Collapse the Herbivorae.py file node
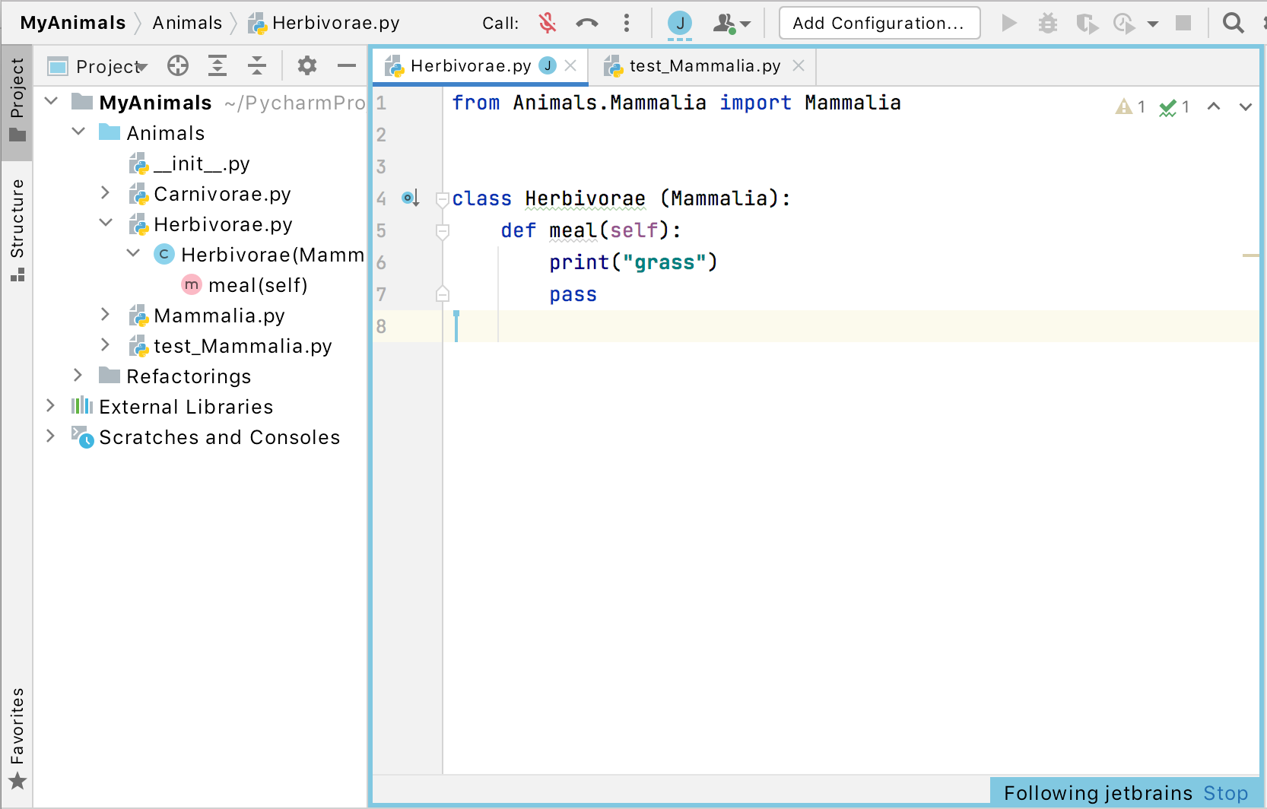This screenshot has width=1267, height=809. point(106,223)
